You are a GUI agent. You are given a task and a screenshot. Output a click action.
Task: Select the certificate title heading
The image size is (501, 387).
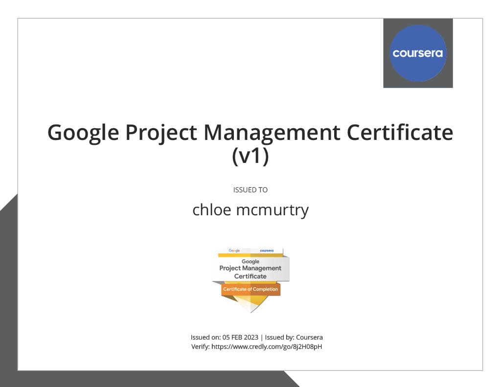(x=250, y=132)
